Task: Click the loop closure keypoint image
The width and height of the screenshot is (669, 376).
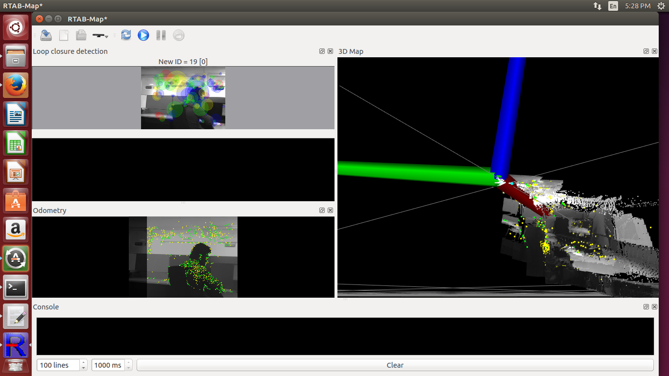Action: click(183, 98)
